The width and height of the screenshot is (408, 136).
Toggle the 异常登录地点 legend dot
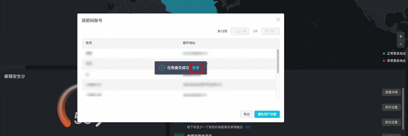tap(384, 61)
